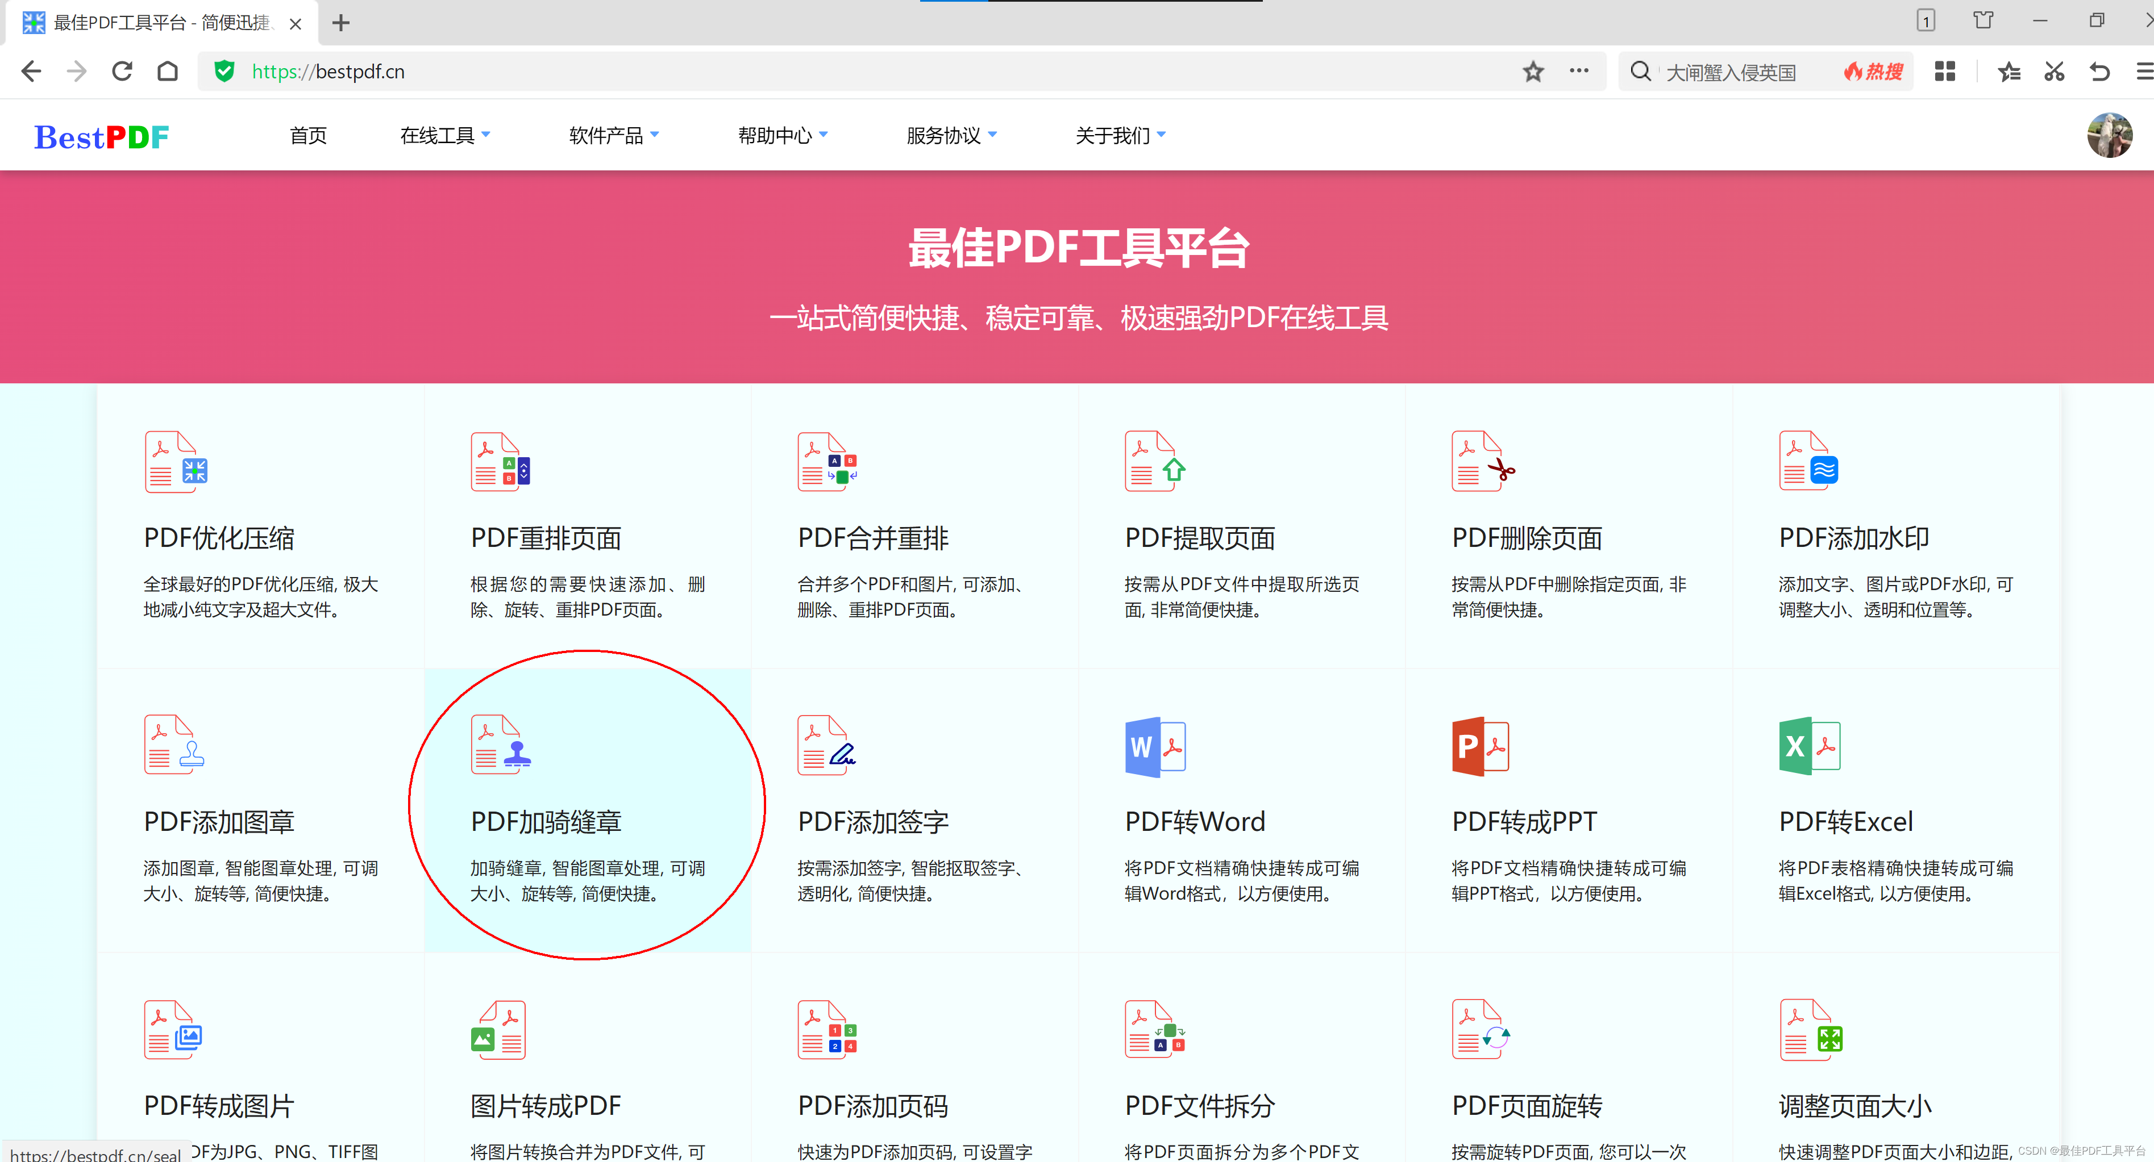The height and width of the screenshot is (1162, 2154).
Task: Open browser screenshot scissors tool
Action: coord(2053,72)
